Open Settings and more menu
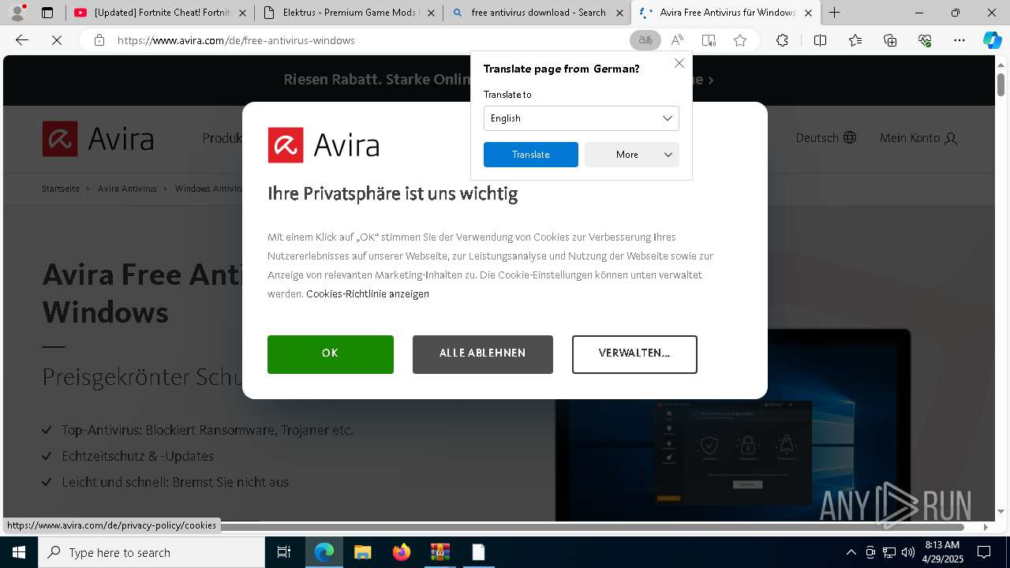The width and height of the screenshot is (1010, 568). (x=959, y=40)
